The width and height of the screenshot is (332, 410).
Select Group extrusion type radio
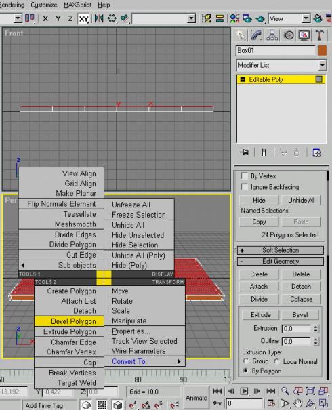[246, 361]
